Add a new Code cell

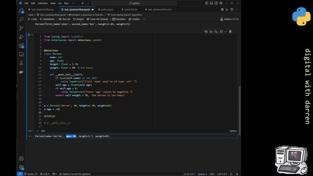[32, 19]
